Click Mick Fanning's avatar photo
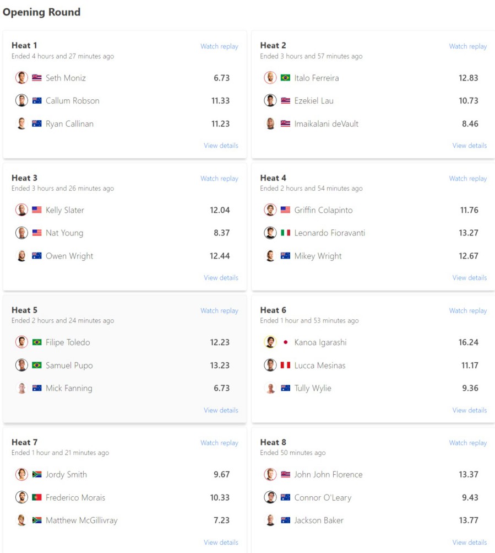Viewport: 495px width, 553px height. (x=21, y=388)
